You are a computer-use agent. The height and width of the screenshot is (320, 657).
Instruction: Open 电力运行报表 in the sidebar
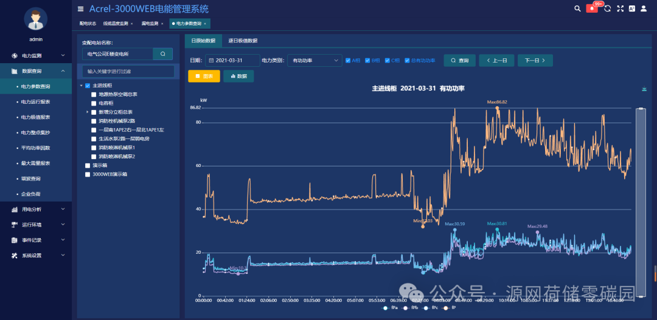click(x=36, y=102)
